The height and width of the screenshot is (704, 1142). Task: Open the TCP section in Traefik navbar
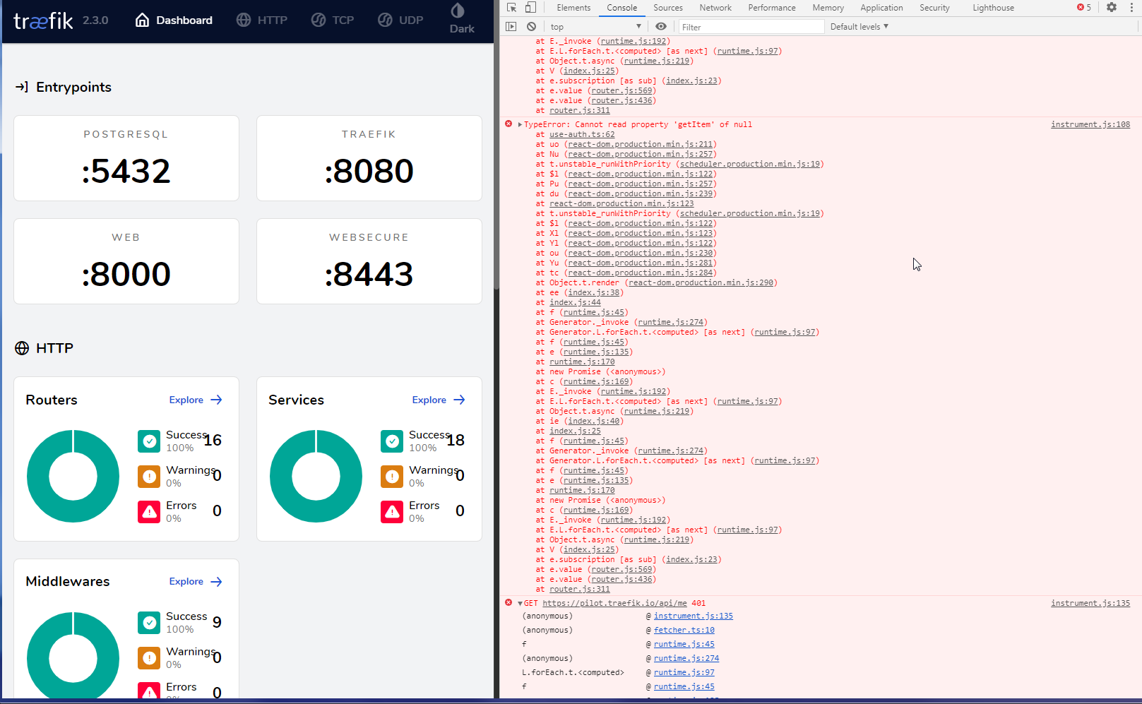coord(332,20)
